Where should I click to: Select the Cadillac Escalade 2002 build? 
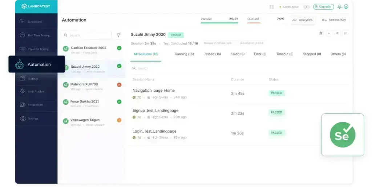coord(93,50)
